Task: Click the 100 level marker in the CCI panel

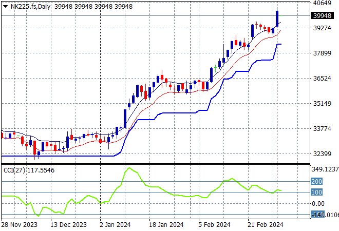Action: tap(317, 192)
